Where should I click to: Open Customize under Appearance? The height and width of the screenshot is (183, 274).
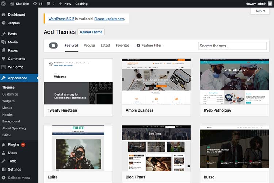10,94
